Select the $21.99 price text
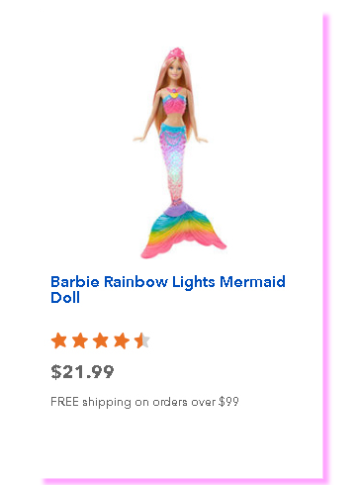The image size is (358, 485). click(82, 372)
